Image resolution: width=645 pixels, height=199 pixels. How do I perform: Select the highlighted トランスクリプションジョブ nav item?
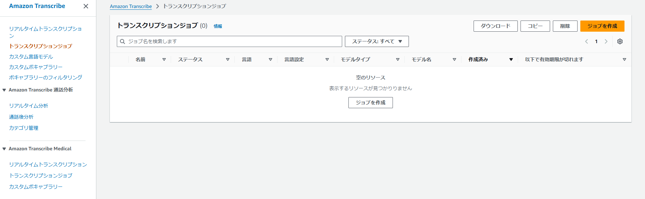tap(41, 46)
